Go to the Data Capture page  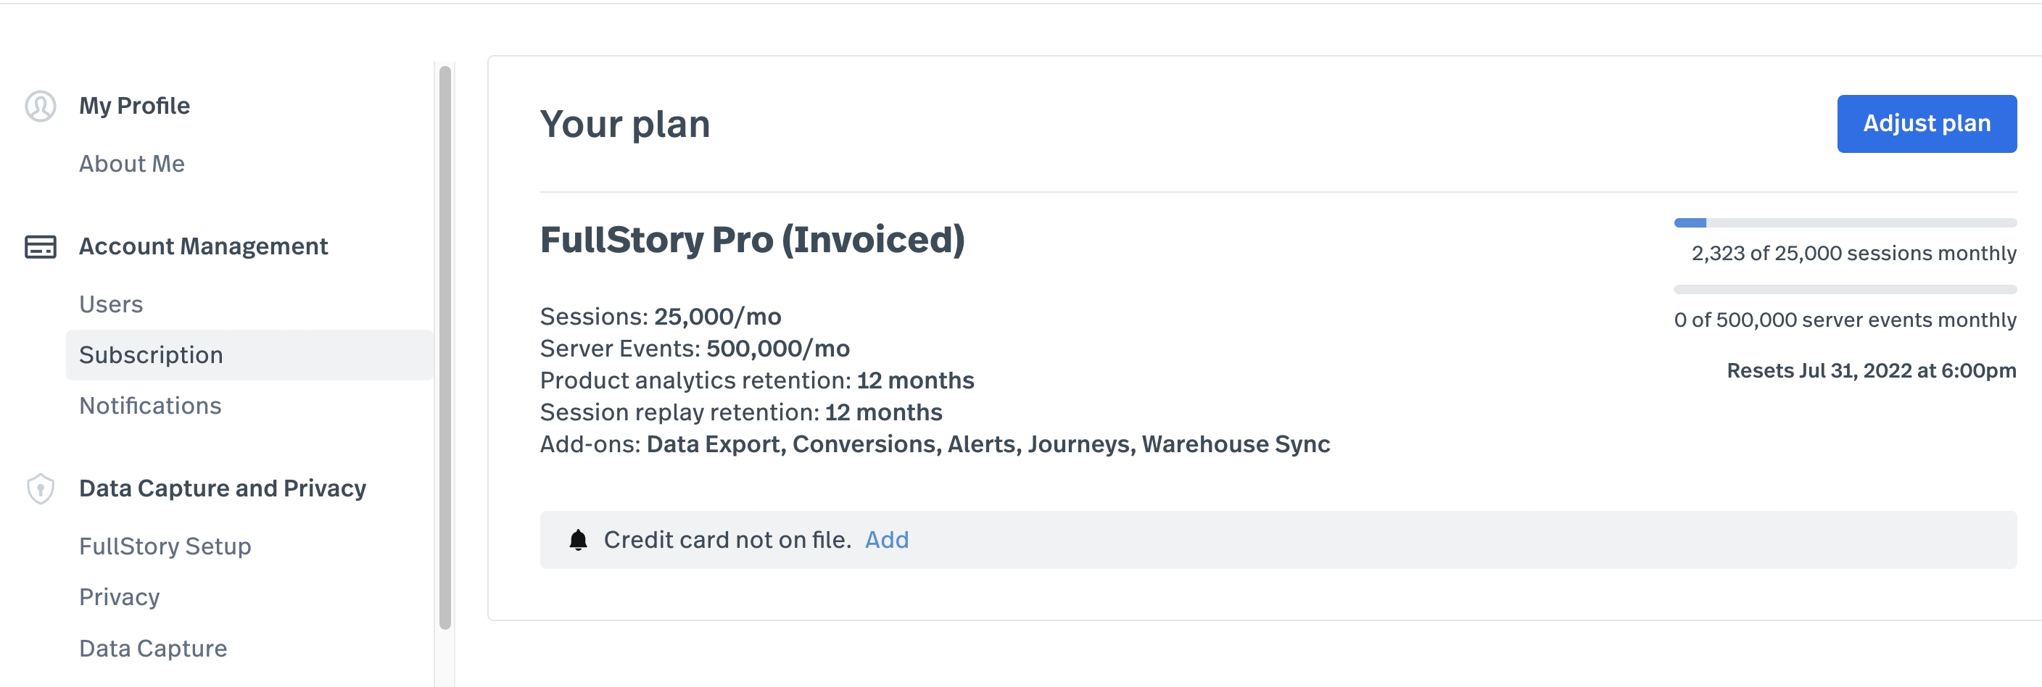tap(153, 648)
